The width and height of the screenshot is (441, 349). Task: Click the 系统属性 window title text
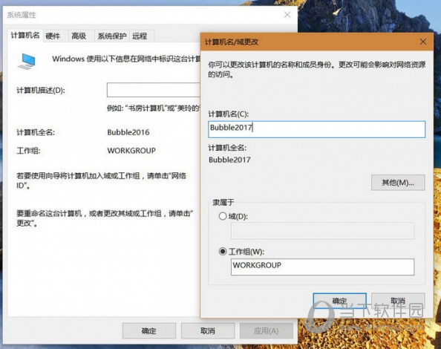tap(22, 15)
